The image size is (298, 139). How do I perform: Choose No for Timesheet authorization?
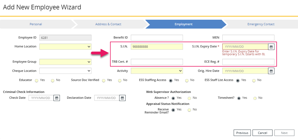pos(255,98)
